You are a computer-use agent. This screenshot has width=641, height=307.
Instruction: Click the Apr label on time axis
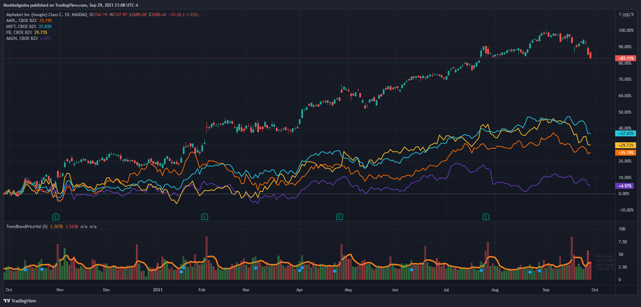click(x=300, y=290)
